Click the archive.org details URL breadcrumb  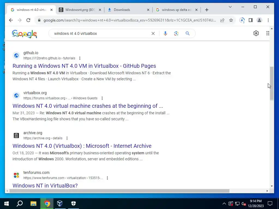43,138
